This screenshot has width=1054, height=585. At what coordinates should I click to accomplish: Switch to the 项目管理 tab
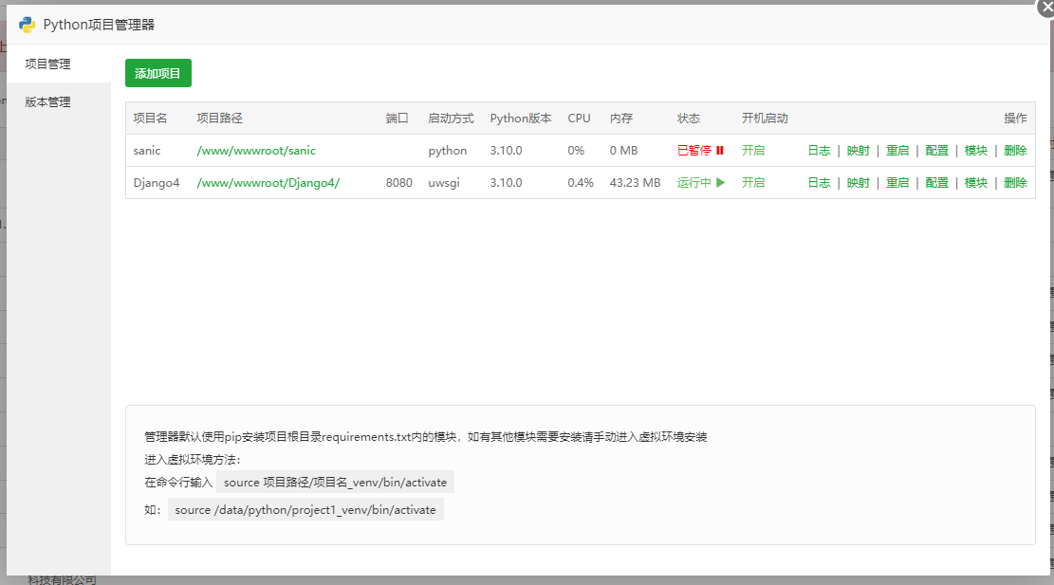[x=48, y=64]
